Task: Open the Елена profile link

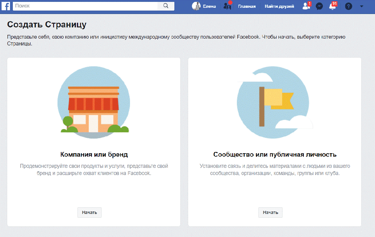Action: click(x=209, y=6)
